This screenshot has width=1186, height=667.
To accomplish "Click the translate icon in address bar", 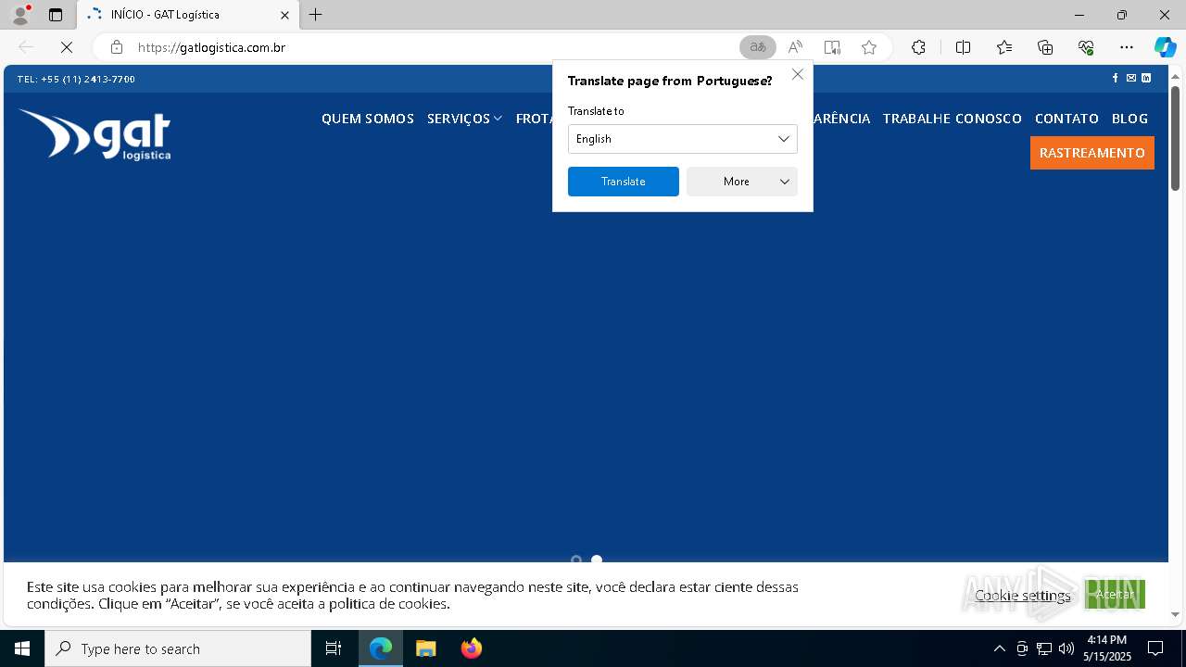I will (x=758, y=47).
